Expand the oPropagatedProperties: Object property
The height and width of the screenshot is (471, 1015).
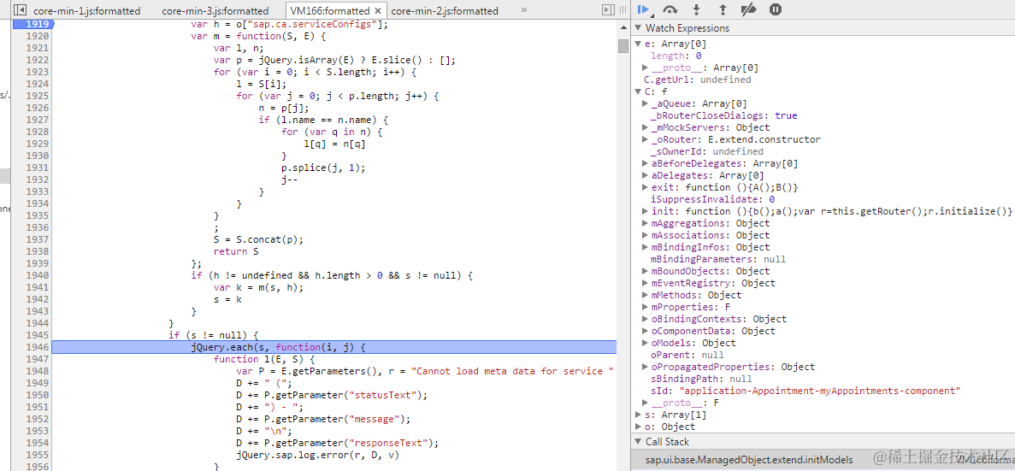(646, 367)
